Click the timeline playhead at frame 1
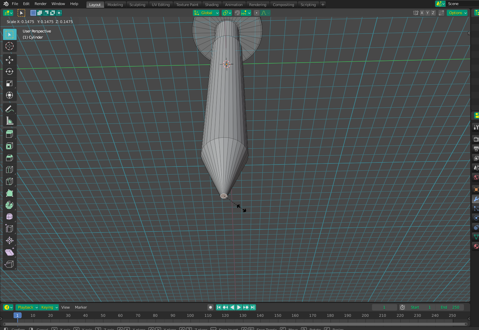479x330 pixels. [17, 315]
